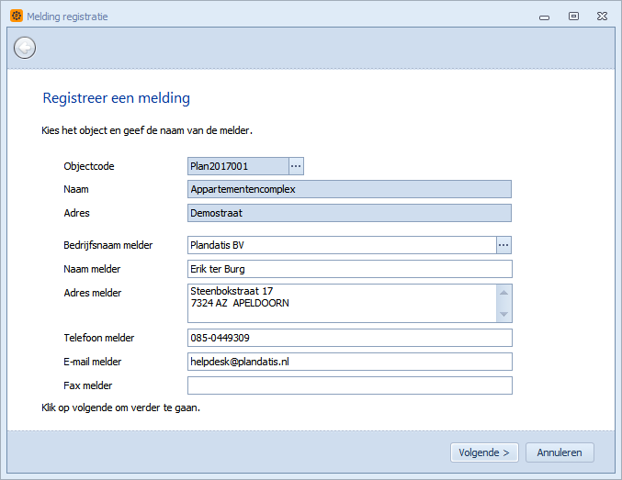Select the Telefoon melder field
This screenshot has height=480, width=622.
(x=350, y=338)
